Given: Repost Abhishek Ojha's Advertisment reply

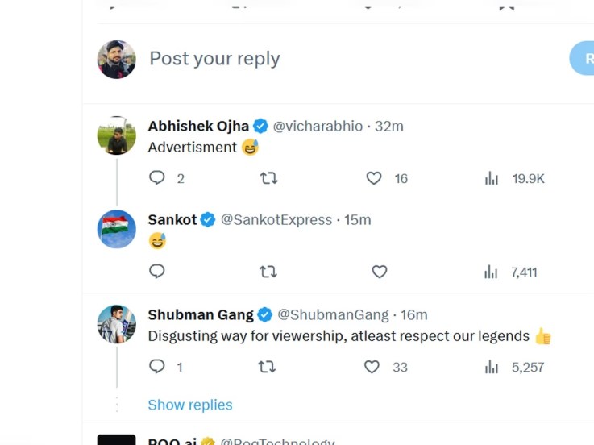Looking at the screenshot, I should tap(269, 178).
